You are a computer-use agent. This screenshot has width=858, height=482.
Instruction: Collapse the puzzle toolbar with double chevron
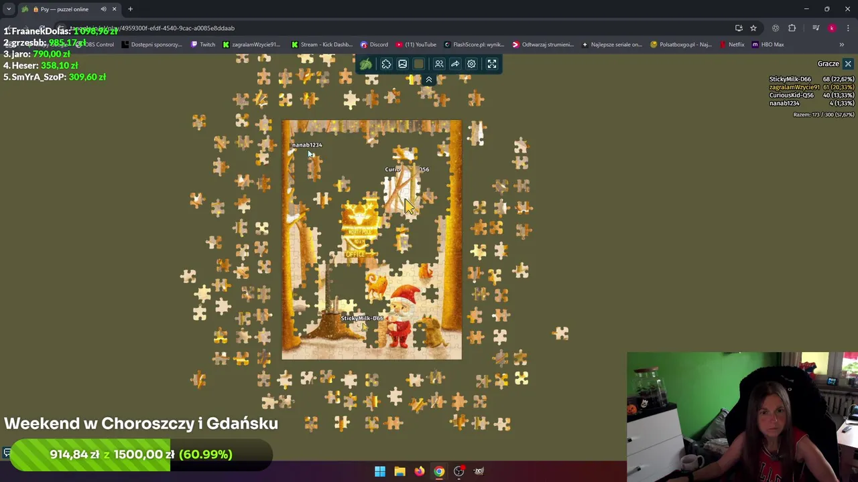coord(429,80)
